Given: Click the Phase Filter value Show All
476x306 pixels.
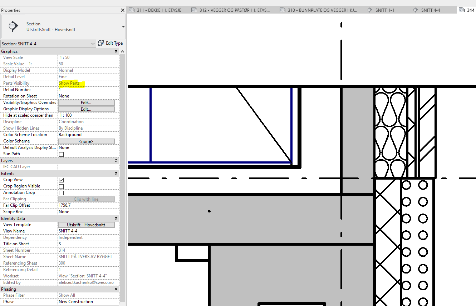Looking at the screenshot, I should click(x=86, y=295).
